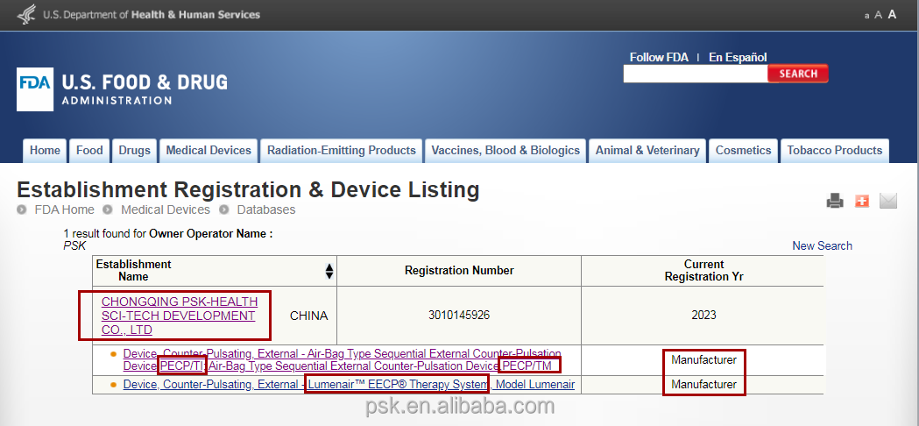Screen dimensions: 919x426
Task: Sort by Establishment Name arrows
Action: click(x=329, y=271)
